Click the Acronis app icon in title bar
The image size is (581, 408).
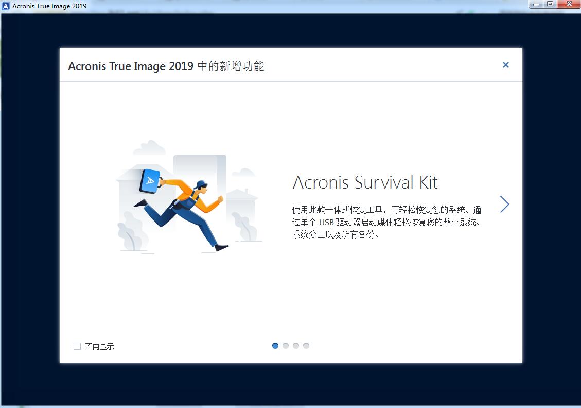click(6, 6)
